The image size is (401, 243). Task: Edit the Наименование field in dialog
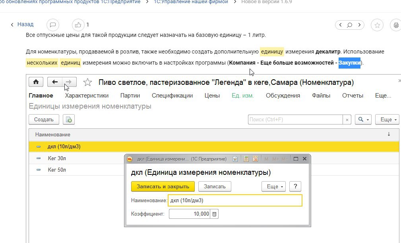[235, 201]
